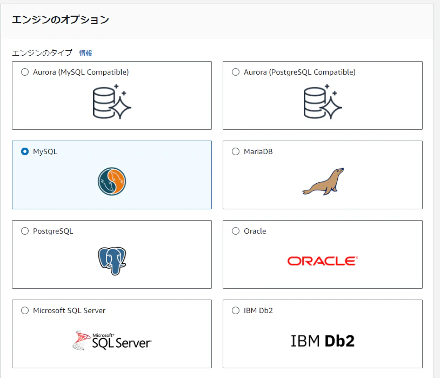440x378 pixels.
Task: Click the Aurora MySQL database sparkle icon
Action: [112, 102]
